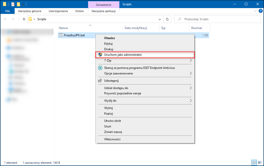Switch to details view in status bar

(x=254, y=162)
